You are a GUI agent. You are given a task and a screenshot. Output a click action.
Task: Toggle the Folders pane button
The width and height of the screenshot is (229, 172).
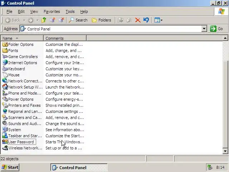(x=102, y=20)
